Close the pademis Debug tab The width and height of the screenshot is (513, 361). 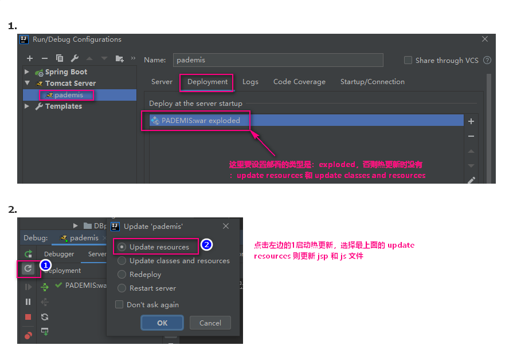pos(104,238)
